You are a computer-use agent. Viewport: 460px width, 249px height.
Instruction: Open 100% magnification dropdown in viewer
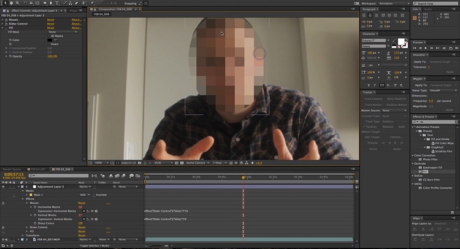pos(100,163)
